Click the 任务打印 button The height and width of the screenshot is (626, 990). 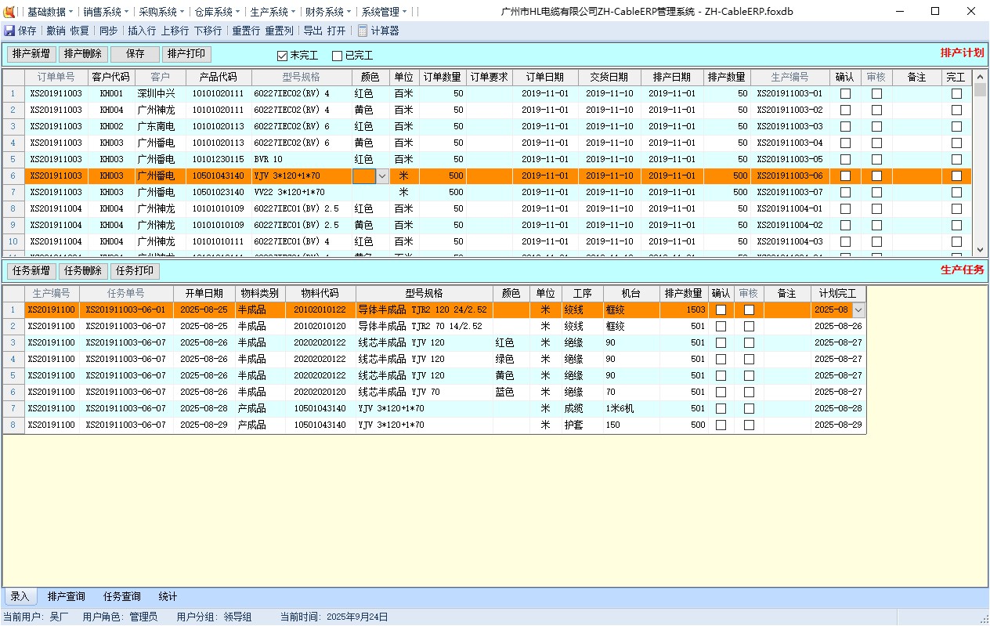135,271
